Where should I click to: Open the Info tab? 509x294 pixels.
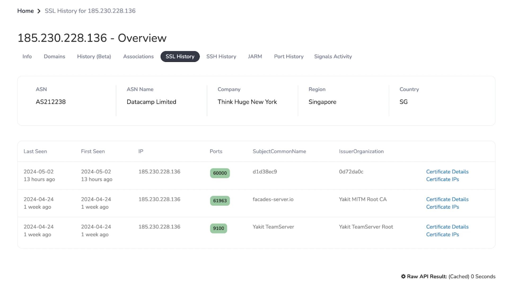pos(27,56)
